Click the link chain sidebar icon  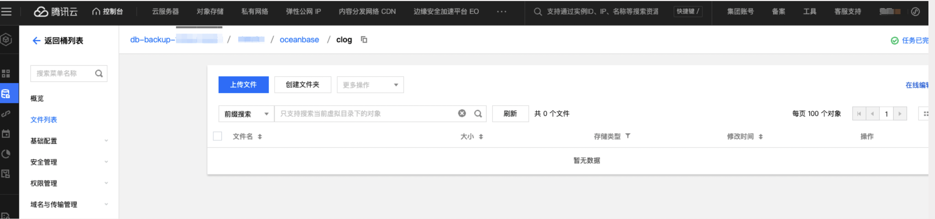pos(6,114)
